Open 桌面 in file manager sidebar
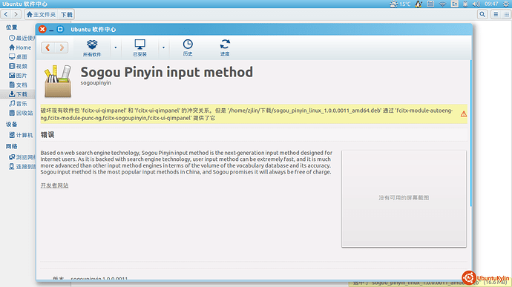 click(x=18, y=57)
